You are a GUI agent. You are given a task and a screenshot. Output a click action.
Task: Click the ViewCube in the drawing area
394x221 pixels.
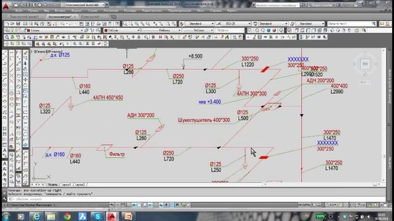[365, 64]
